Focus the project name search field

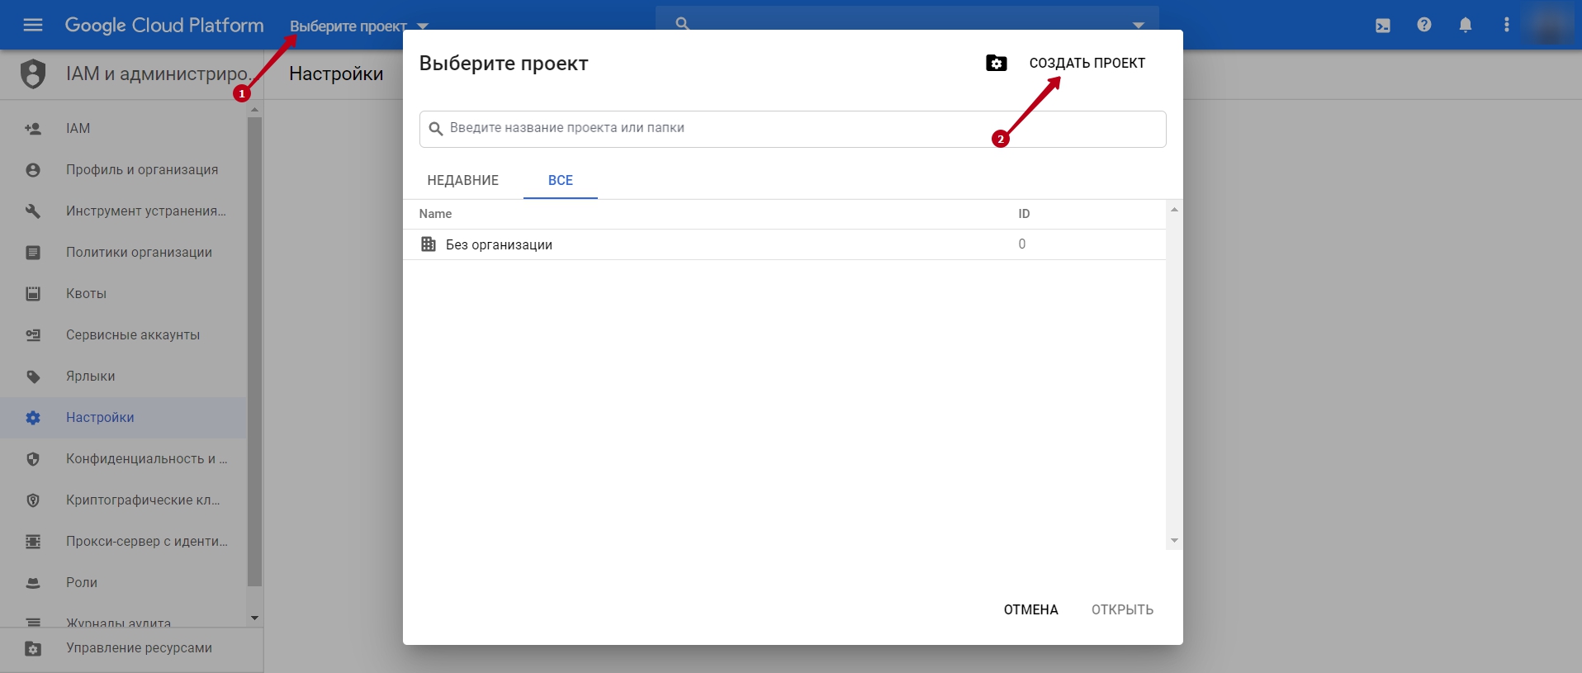pyautogui.click(x=793, y=129)
